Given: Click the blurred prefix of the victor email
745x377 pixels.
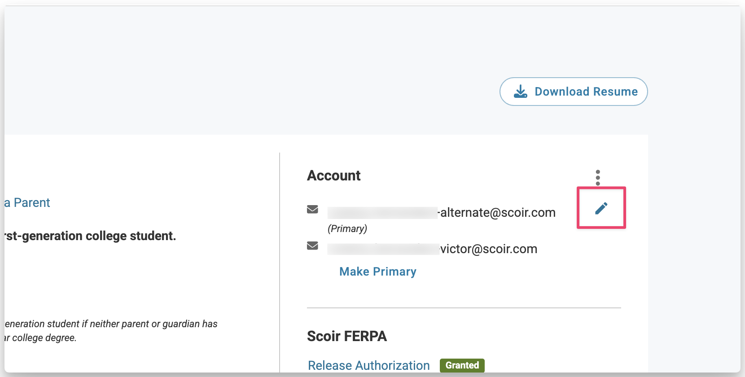Looking at the screenshot, I should (383, 249).
